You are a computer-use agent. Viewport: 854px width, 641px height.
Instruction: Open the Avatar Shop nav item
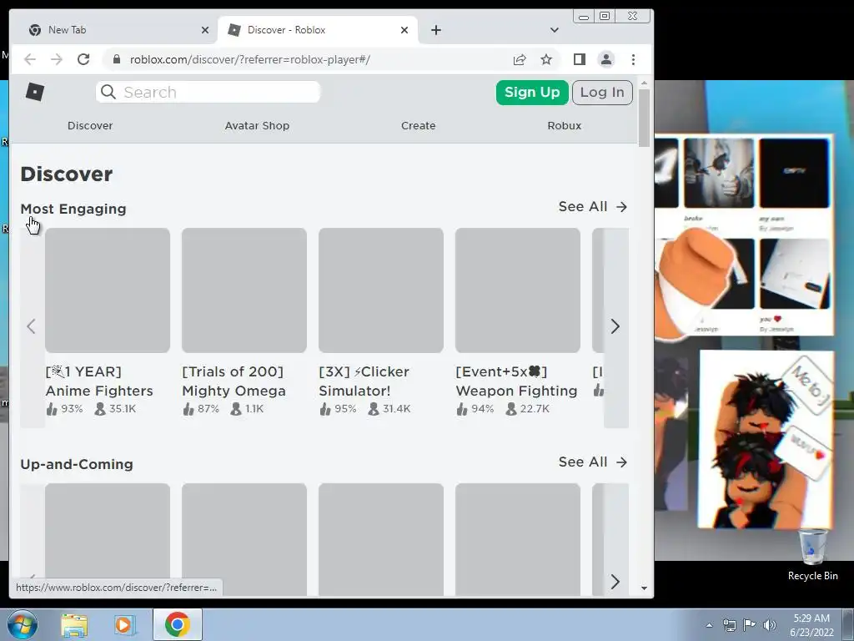(x=257, y=125)
